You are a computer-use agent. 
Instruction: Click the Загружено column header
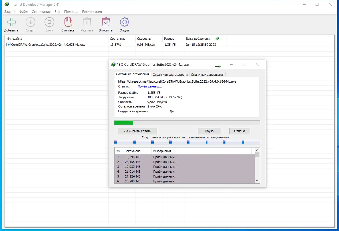(x=137, y=151)
